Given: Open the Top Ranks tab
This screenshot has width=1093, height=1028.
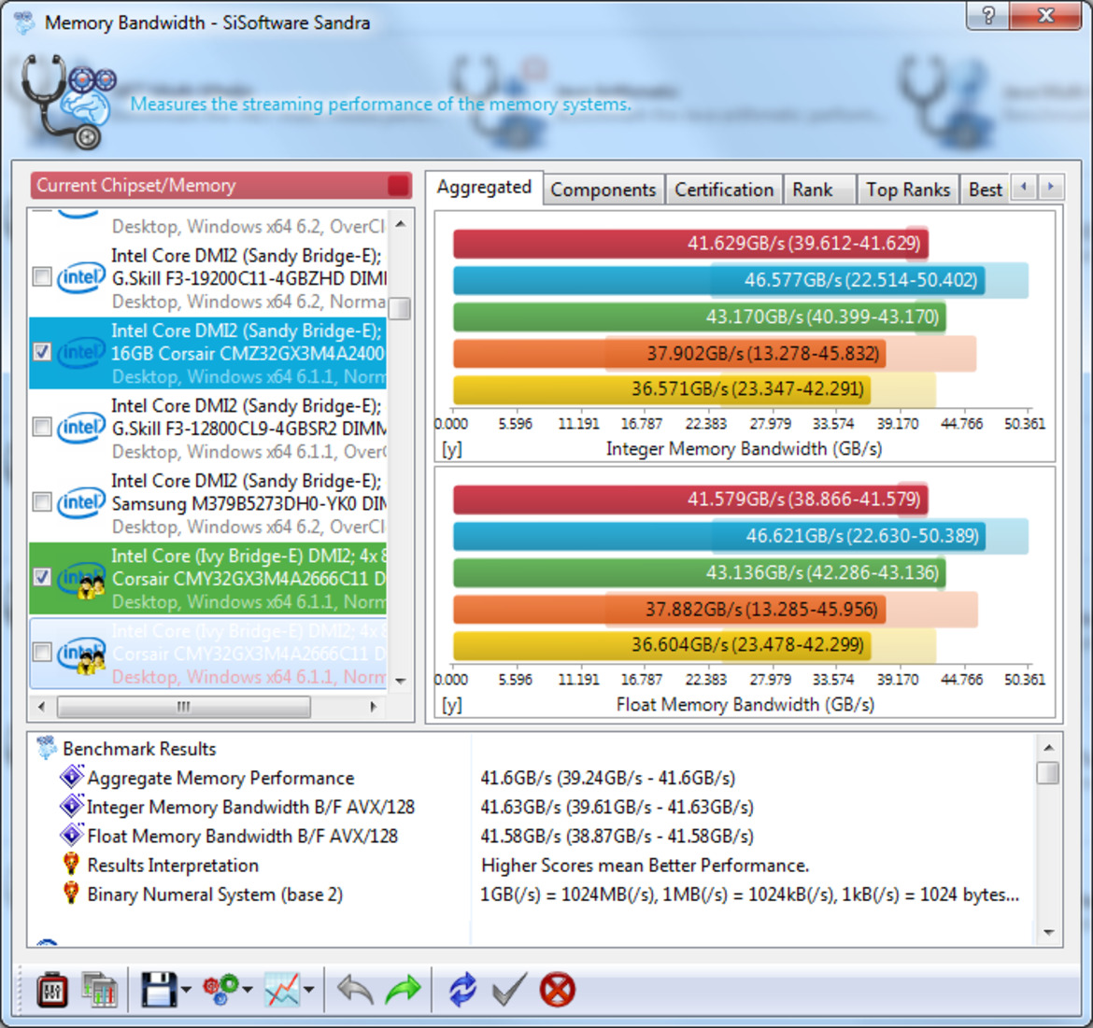Looking at the screenshot, I should [x=908, y=190].
